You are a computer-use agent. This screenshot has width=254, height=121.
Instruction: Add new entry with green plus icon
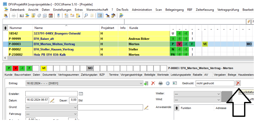146,83
